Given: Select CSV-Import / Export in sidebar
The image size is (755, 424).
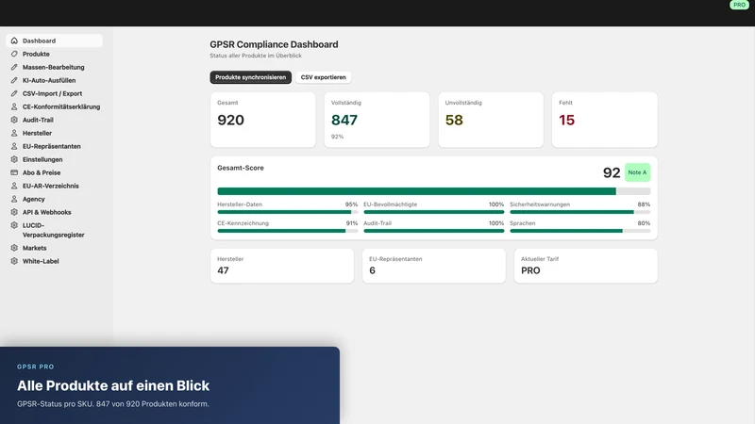Looking at the screenshot, I should click(x=54, y=93).
